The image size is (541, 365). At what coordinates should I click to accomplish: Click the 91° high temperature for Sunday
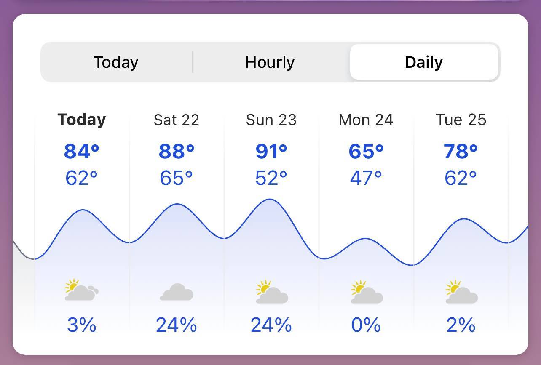click(271, 151)
